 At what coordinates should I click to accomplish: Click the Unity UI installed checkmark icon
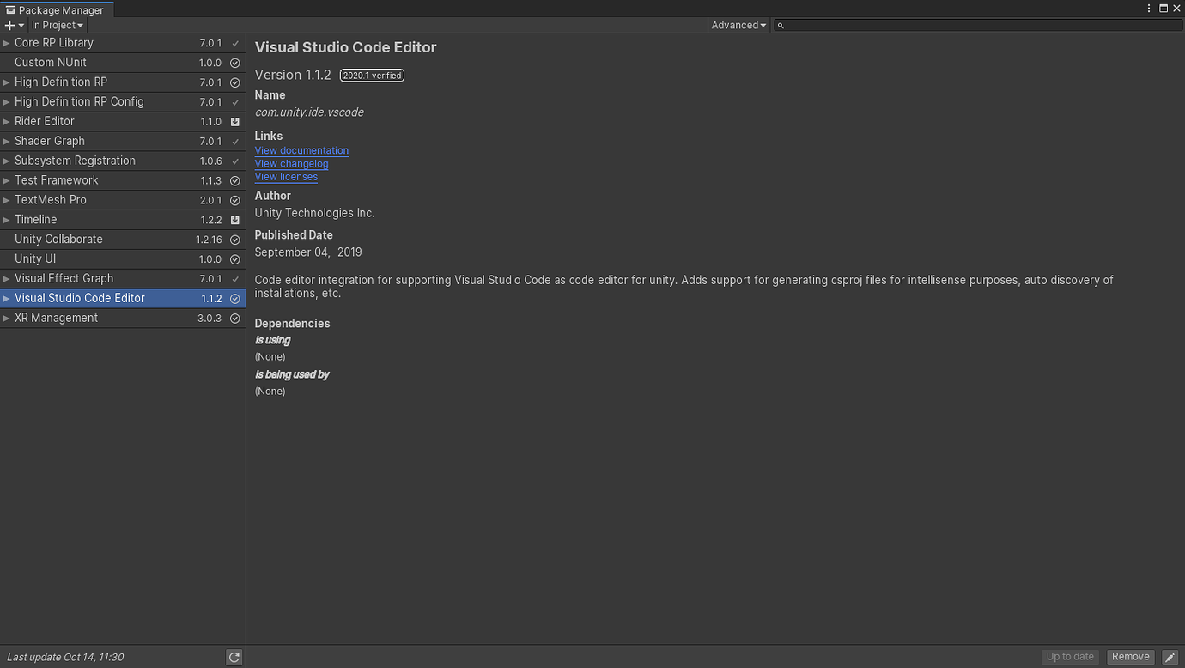click(x=234, y=259)
